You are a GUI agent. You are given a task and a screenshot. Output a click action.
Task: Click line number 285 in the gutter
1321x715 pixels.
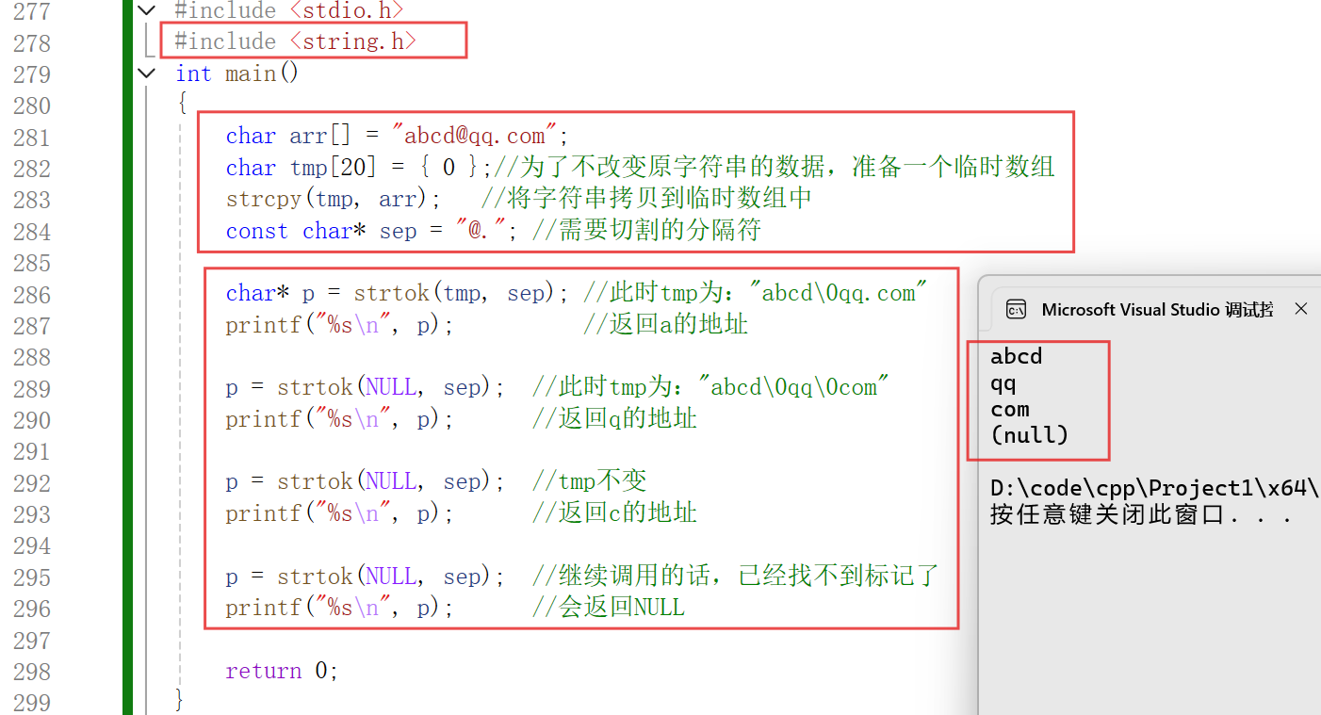[31, 263]
